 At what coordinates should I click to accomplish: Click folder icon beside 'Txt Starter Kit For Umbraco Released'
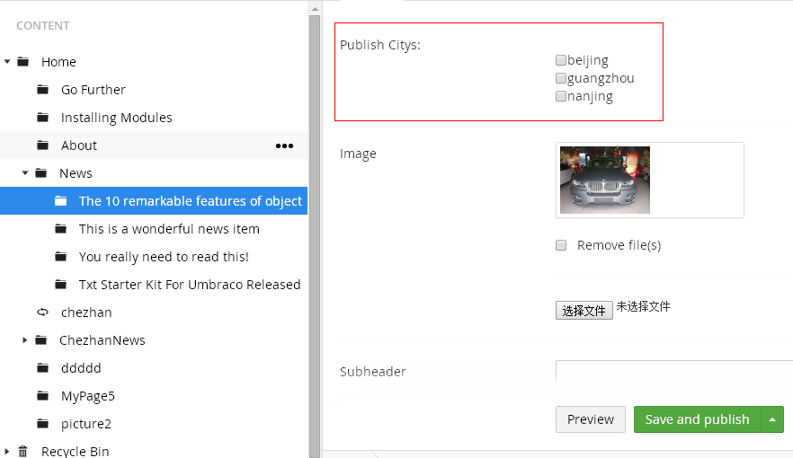pyautogui.click(x=61, y=285)
